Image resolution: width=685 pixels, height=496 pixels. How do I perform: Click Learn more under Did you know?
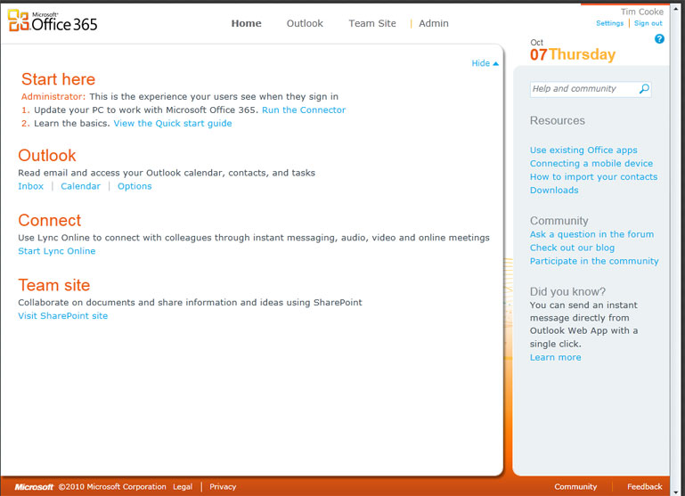556,358
